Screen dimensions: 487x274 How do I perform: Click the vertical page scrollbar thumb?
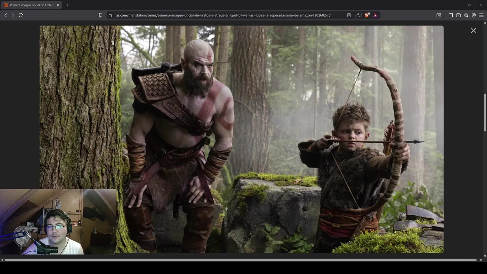[x=485, y=113]
